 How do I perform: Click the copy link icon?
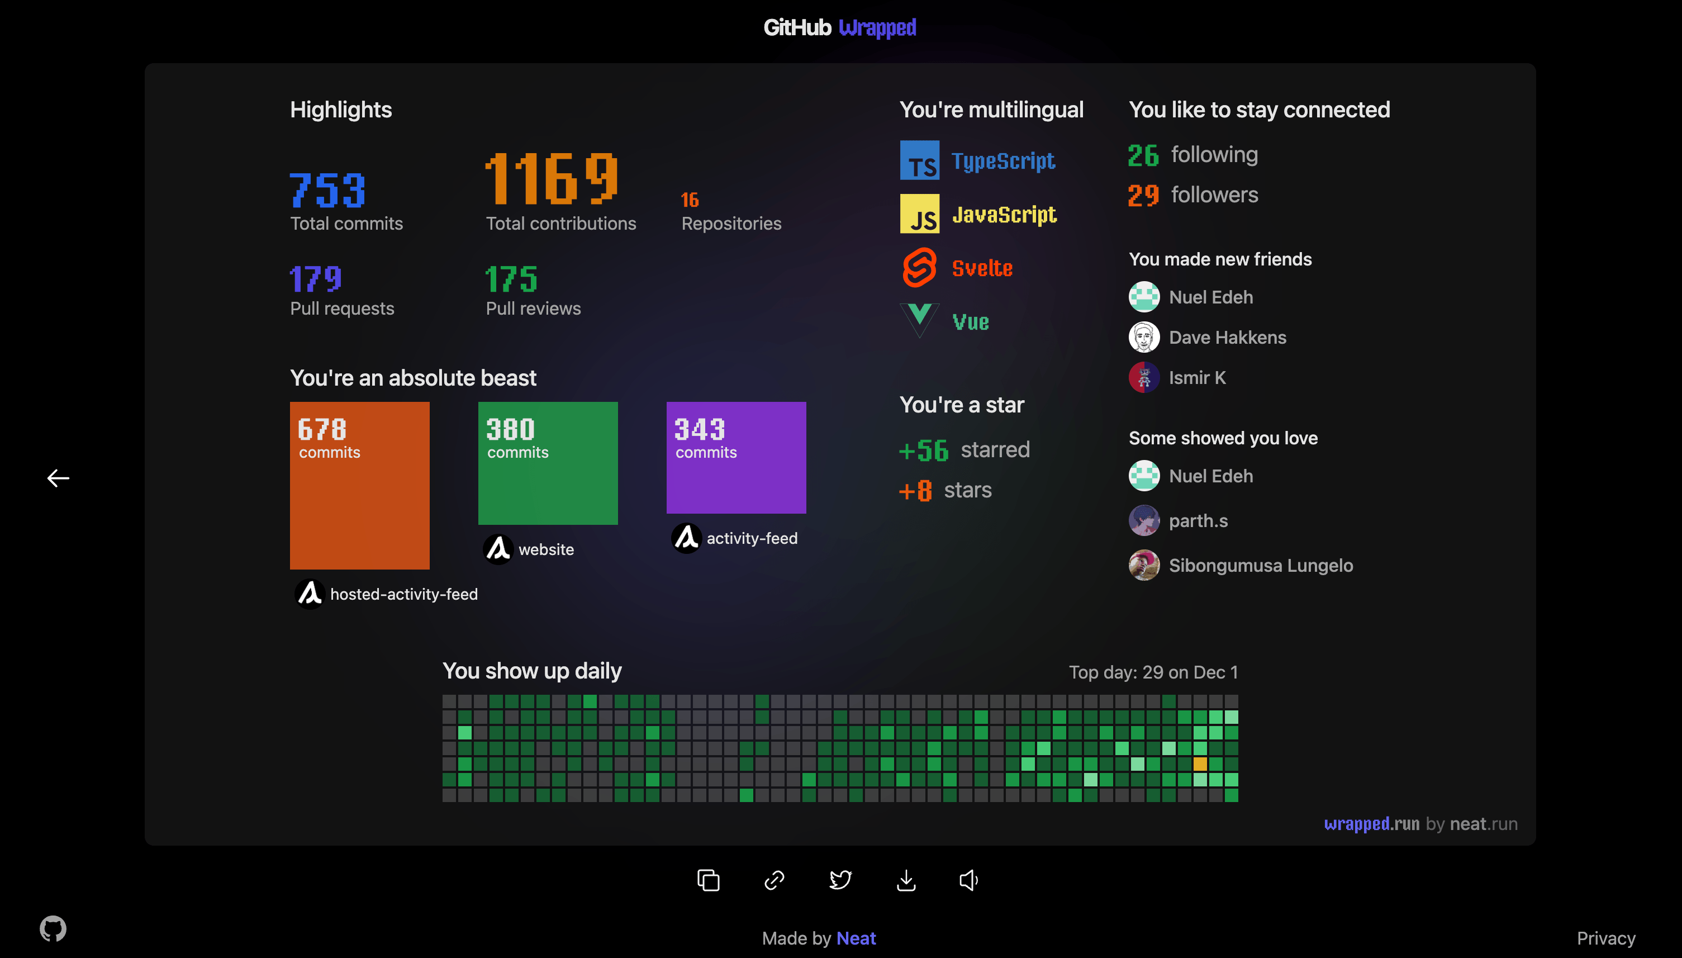coord(775,880)
